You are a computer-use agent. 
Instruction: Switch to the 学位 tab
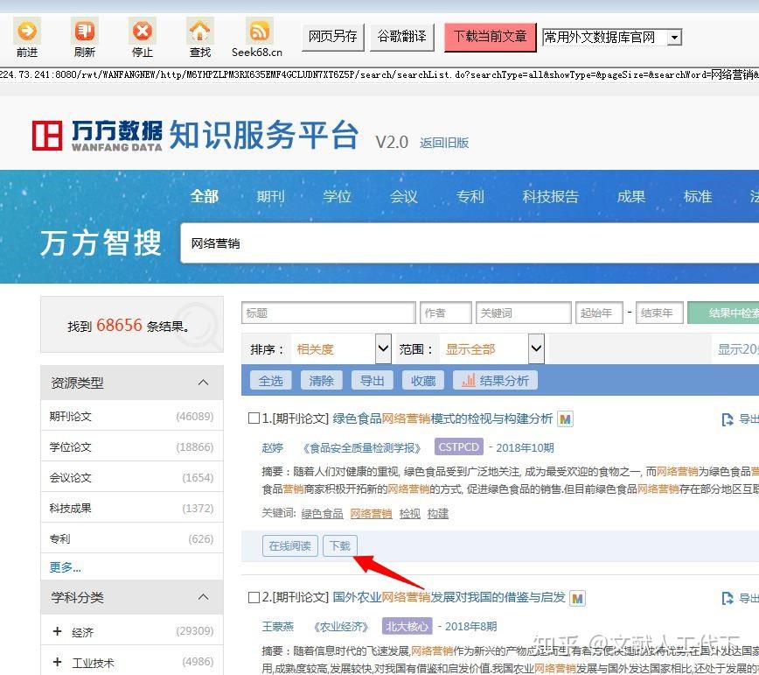coord(338,197)
